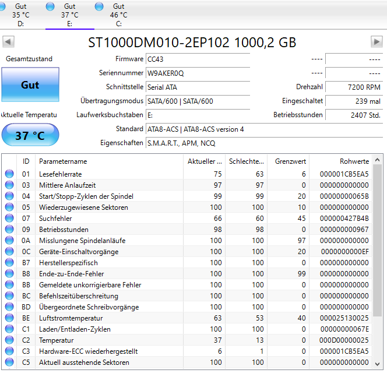Click Rohwerte value 000001CB5EA5 of Lesefehlerrate
The width and height of the screenshot is (387, 373).
[x=344, y=174]
